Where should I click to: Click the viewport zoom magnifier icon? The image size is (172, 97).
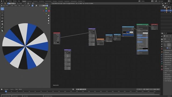click(49, 16)
